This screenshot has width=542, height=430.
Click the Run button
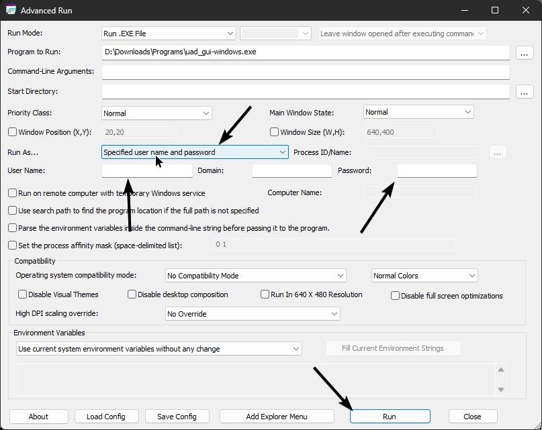390,417
